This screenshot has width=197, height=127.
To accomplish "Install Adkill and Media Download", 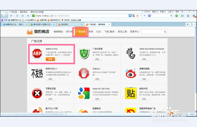I will tap(144, 59).
